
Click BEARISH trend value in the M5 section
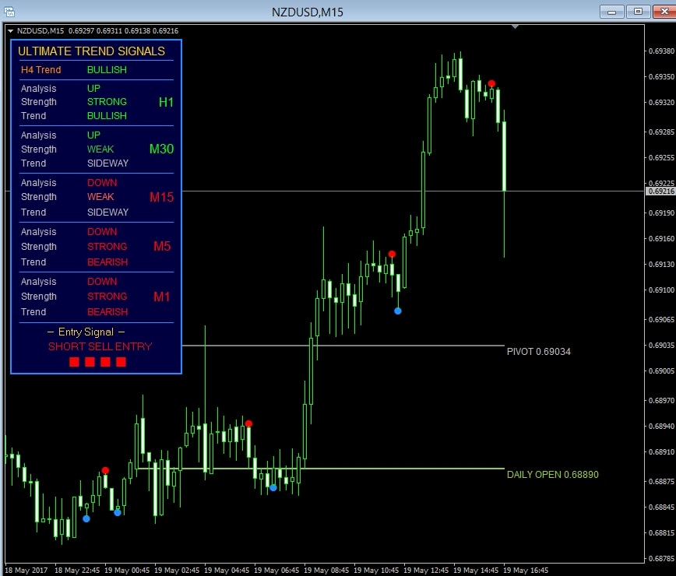tap(107, 262)
